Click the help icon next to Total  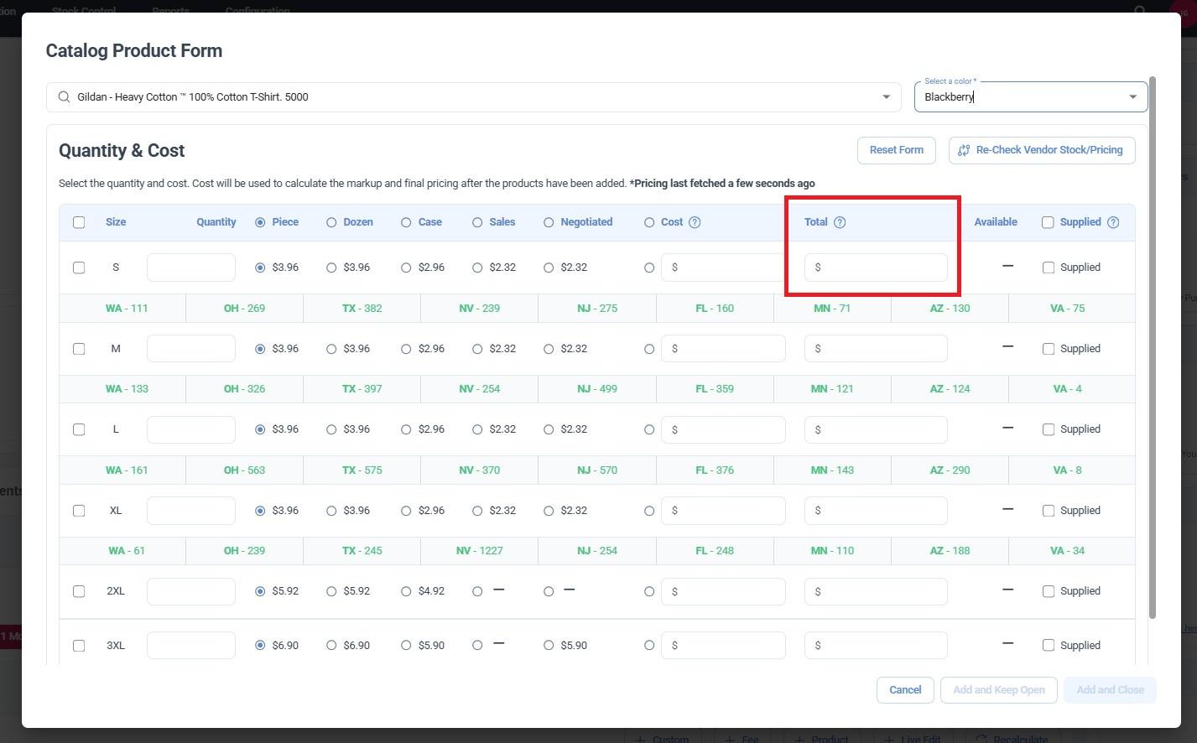click(x=840, y=222)
